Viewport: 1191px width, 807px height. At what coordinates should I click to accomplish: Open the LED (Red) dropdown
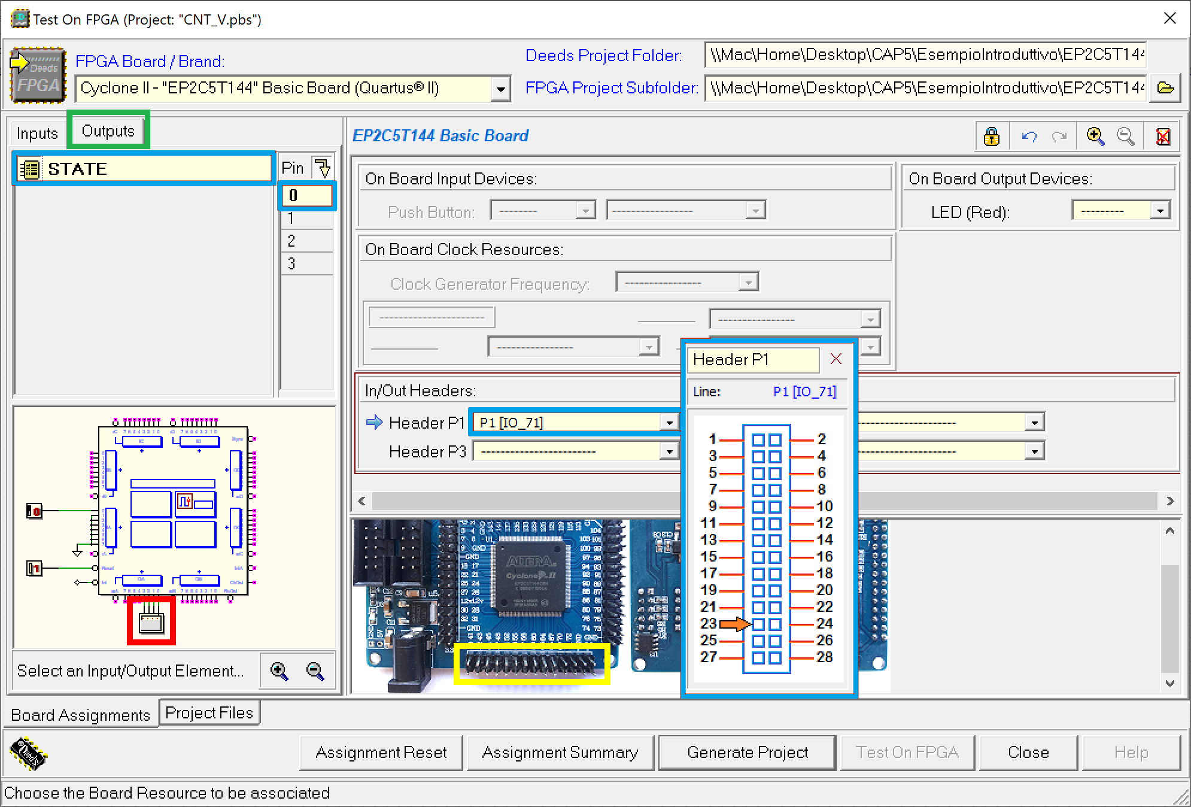coord(1160,211)
